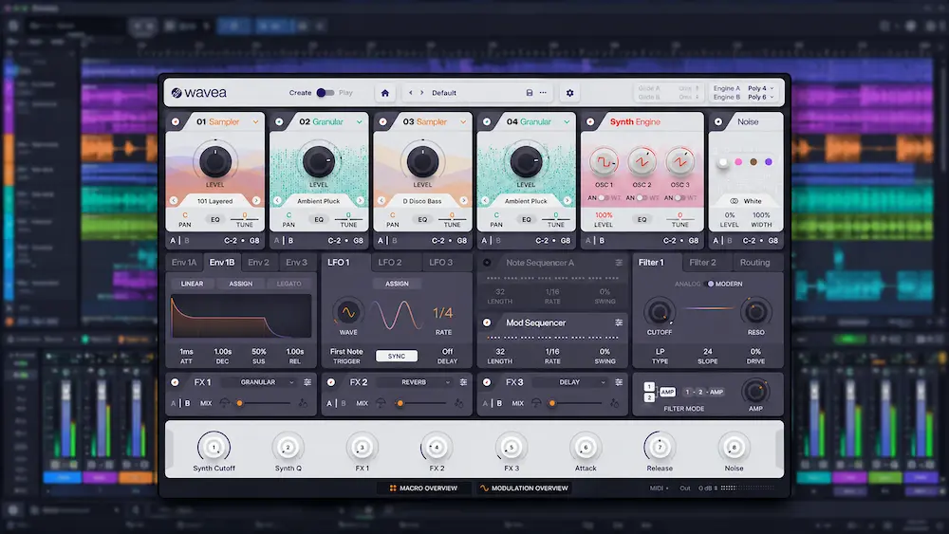Toggle Synth Engine power button

tap(590, 121)
